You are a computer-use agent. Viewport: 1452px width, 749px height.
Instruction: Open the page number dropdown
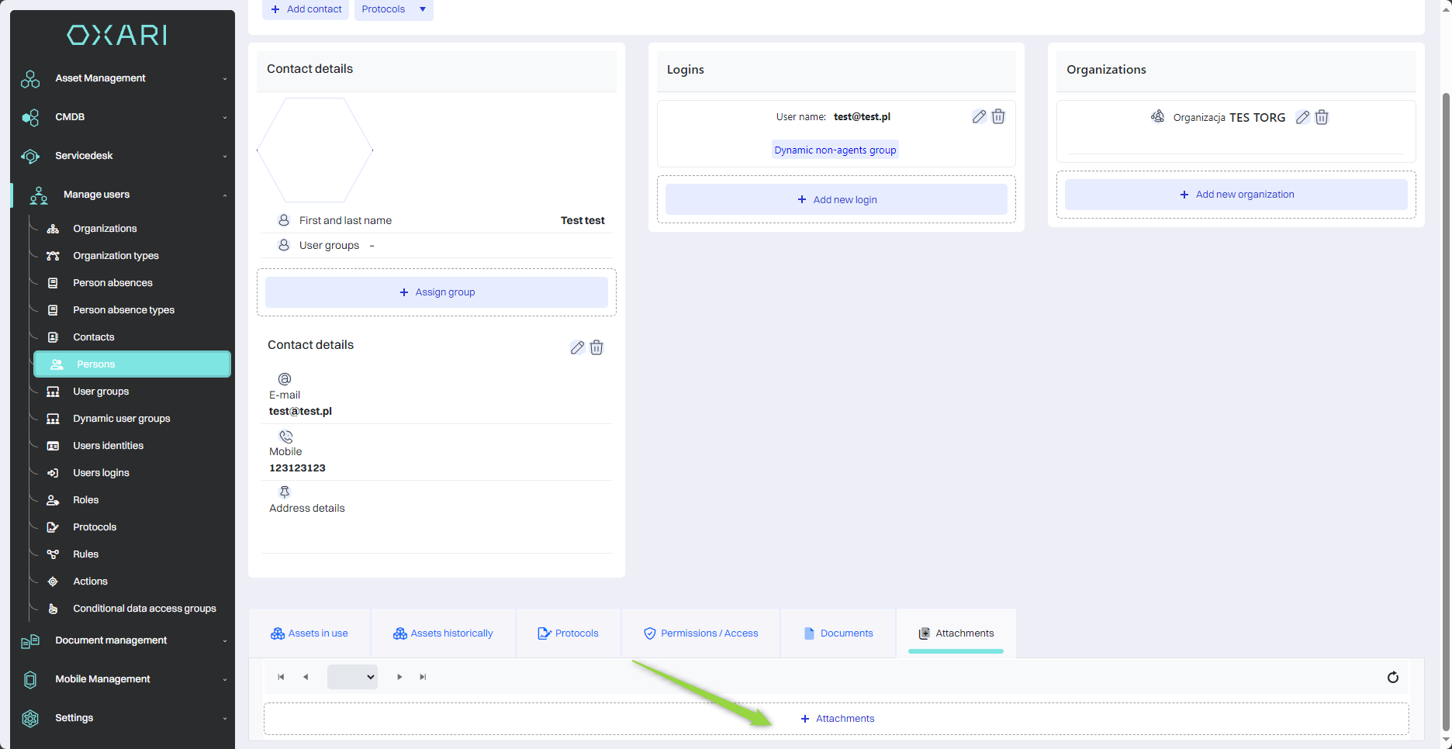(352, 677)
